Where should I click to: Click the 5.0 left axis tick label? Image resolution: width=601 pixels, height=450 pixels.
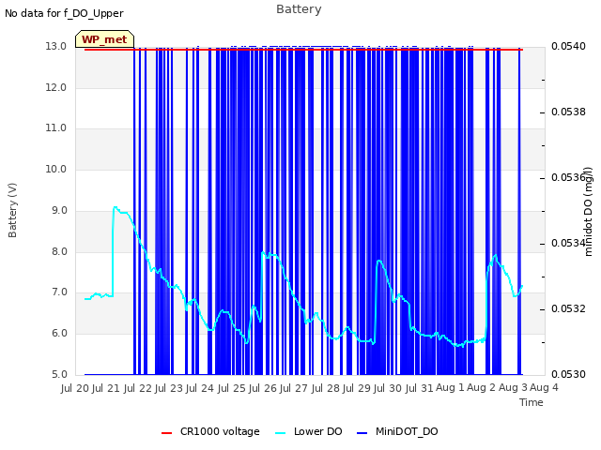click(x=59, y=374)
